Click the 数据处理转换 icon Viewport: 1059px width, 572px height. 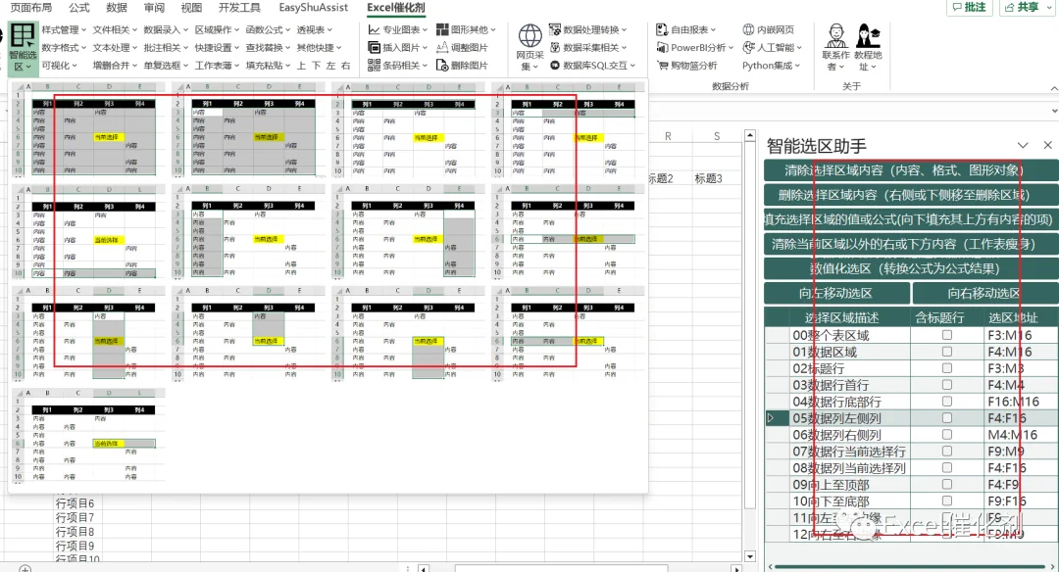click(555, 29)
